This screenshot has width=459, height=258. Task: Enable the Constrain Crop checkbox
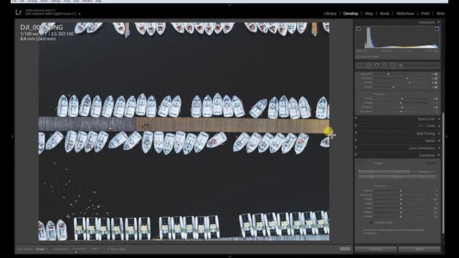372,223
